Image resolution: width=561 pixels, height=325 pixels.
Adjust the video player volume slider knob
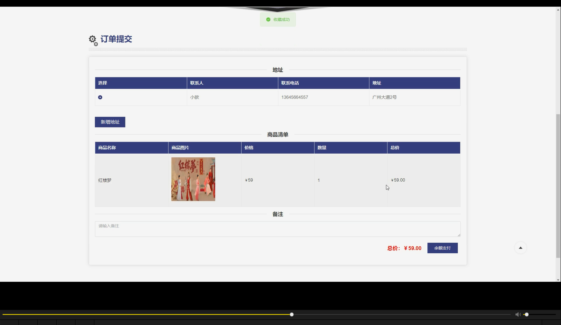click(527, 314)
